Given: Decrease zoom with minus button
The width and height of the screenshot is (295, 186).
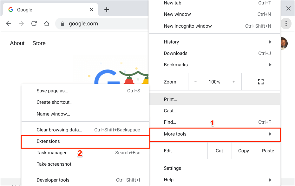Looking at the screenshot, I should tap(195, 82).
